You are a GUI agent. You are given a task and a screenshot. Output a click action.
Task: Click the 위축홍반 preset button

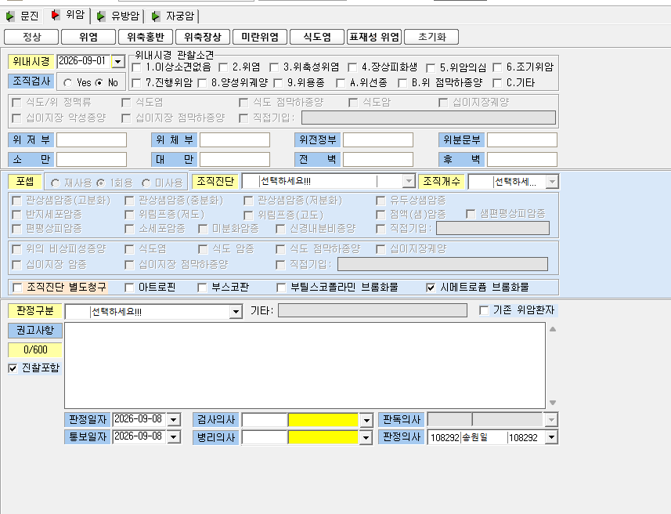tap(146, 37)
